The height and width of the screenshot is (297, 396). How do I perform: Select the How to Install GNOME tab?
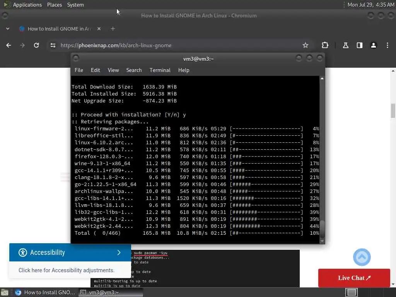59,29
